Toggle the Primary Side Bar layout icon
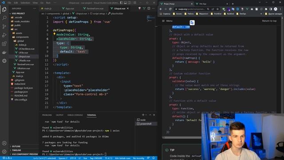The image size is (284, 160). pyautogui.click(x=121, y=3)
